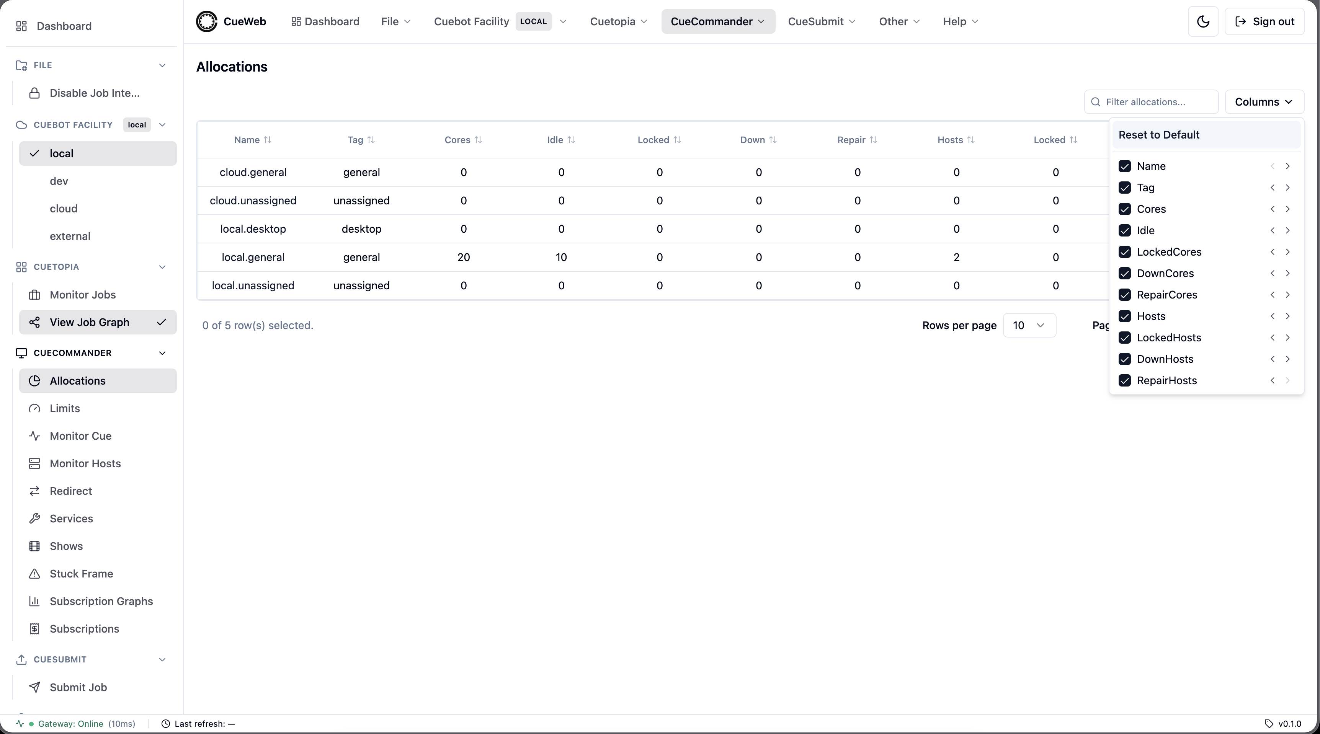Open the CueSubmit top menu
Screen dimensions: 1320x734
click(x=822, y=21)
